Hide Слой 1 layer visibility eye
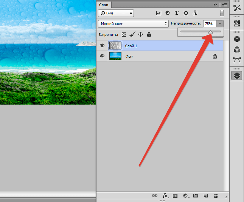Screen dimensions: 244x202 (x=102, y=45)
